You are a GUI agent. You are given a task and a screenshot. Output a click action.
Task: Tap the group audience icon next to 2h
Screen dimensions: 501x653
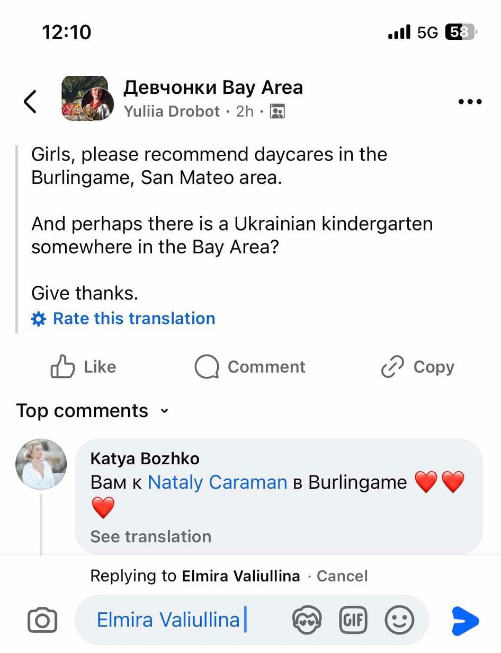(277, 111)
